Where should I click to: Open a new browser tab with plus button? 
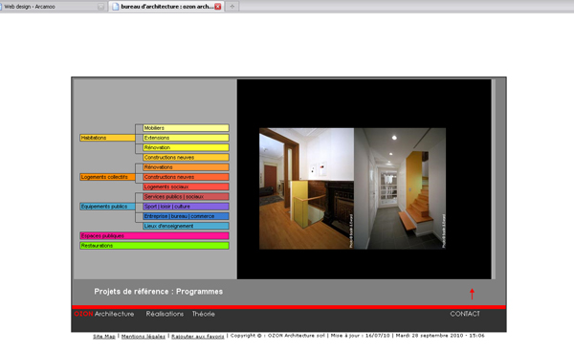tap(232, 7)
